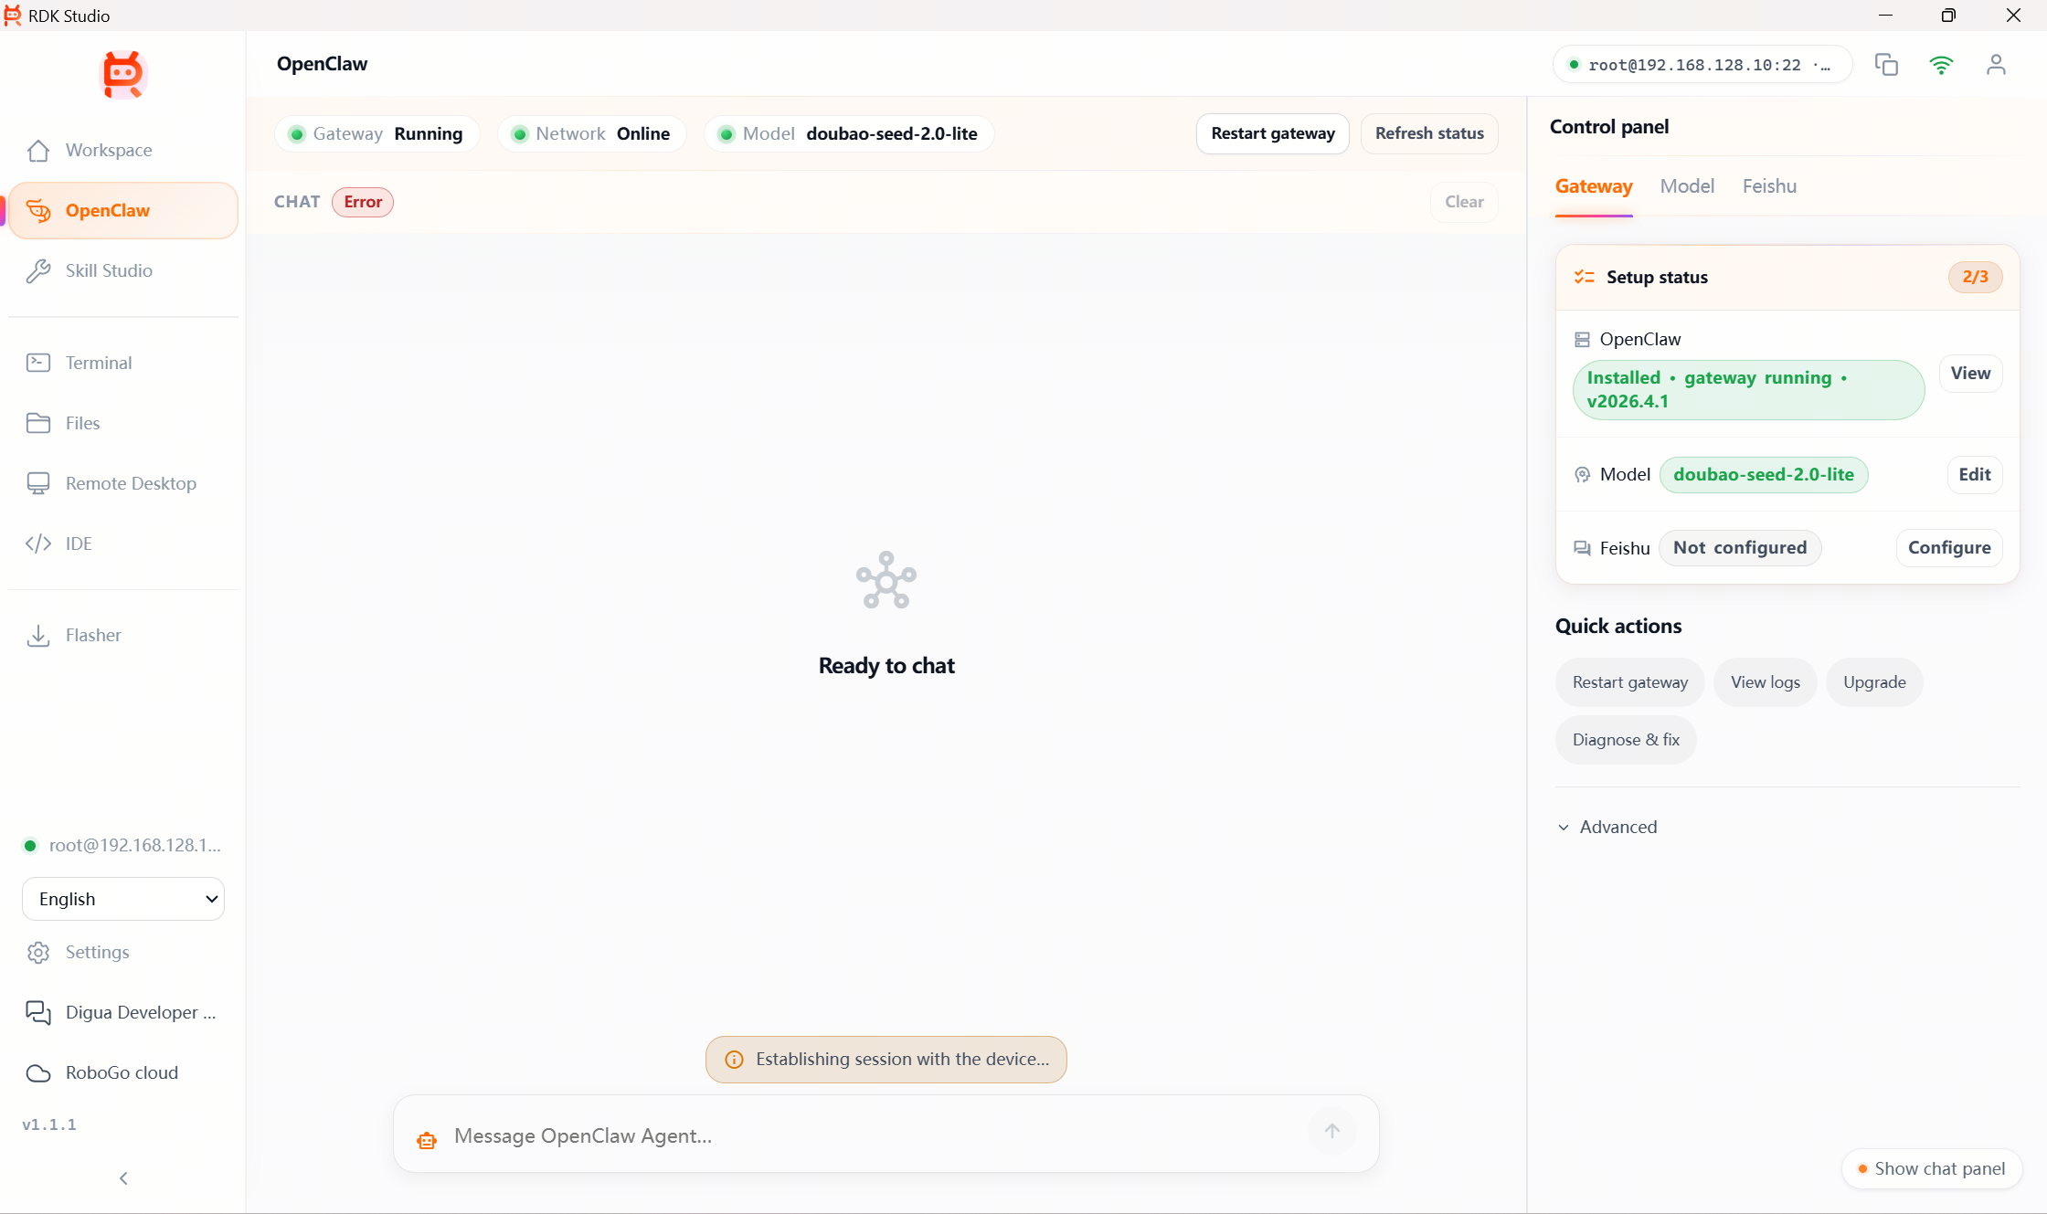Click the OpenClaw server icon in setup card

coord(1582,340)
